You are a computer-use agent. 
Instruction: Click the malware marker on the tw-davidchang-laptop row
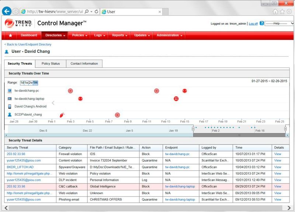[x=80, y=99]
